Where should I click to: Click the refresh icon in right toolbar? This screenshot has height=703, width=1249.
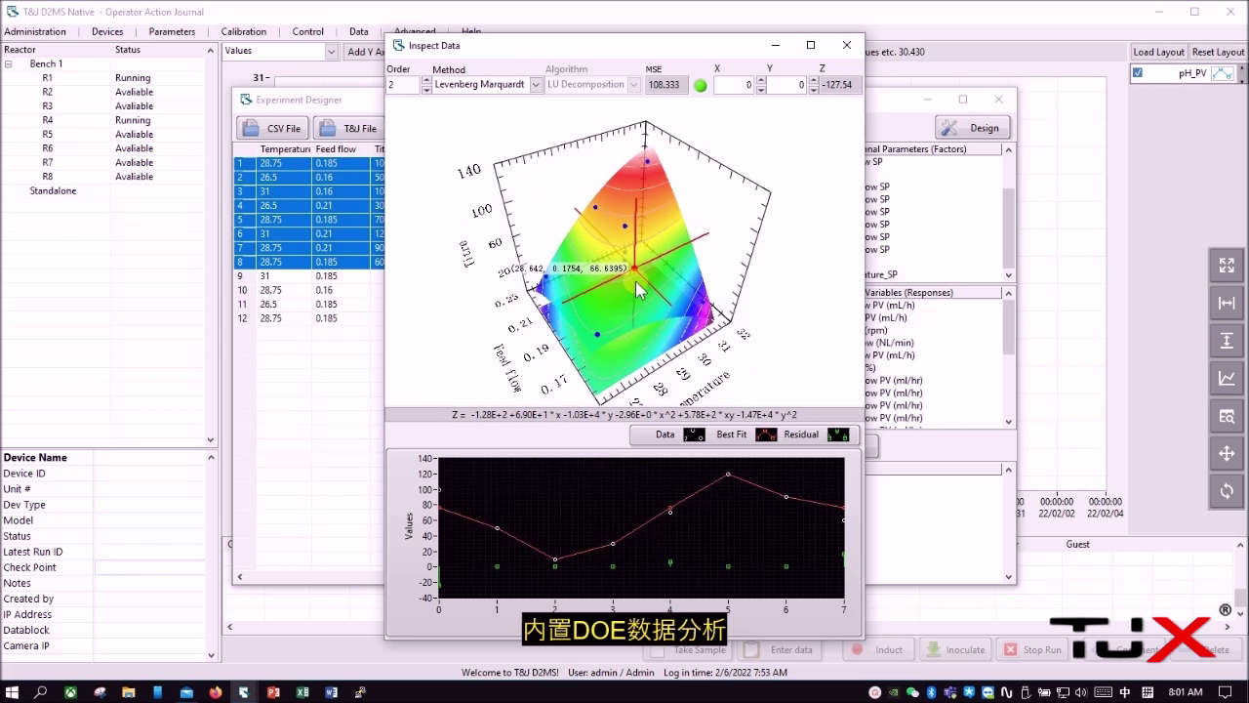(x=1227, y=491)
